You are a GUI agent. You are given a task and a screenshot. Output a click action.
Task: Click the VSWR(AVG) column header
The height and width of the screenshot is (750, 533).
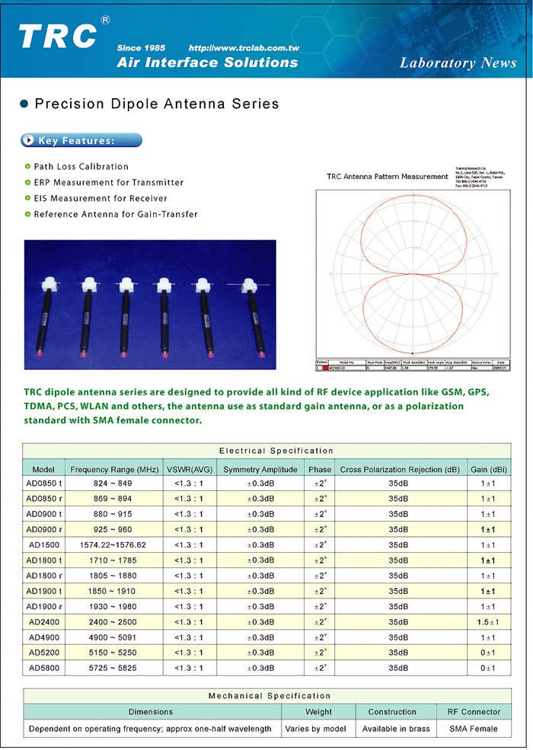point(190,469)
